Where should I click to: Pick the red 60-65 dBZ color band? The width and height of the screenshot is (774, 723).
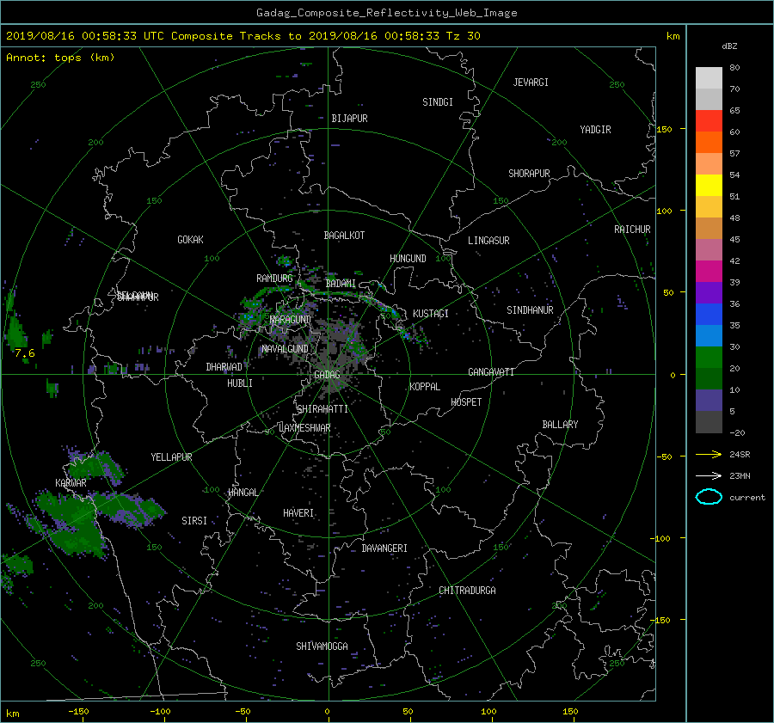(x=709, y=121)
